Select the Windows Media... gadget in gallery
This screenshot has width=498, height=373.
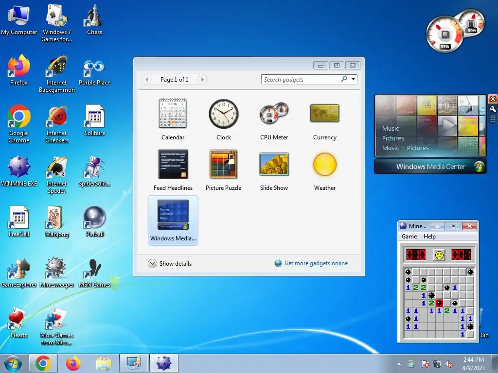(173, 220)
